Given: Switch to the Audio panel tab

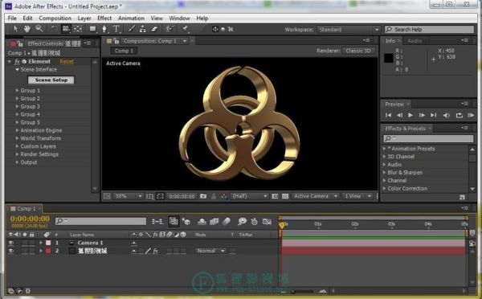Looking at the screenshot, I should pos(415,41).
